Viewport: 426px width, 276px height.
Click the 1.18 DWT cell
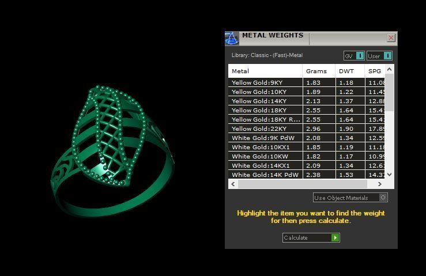click(350, 82)
